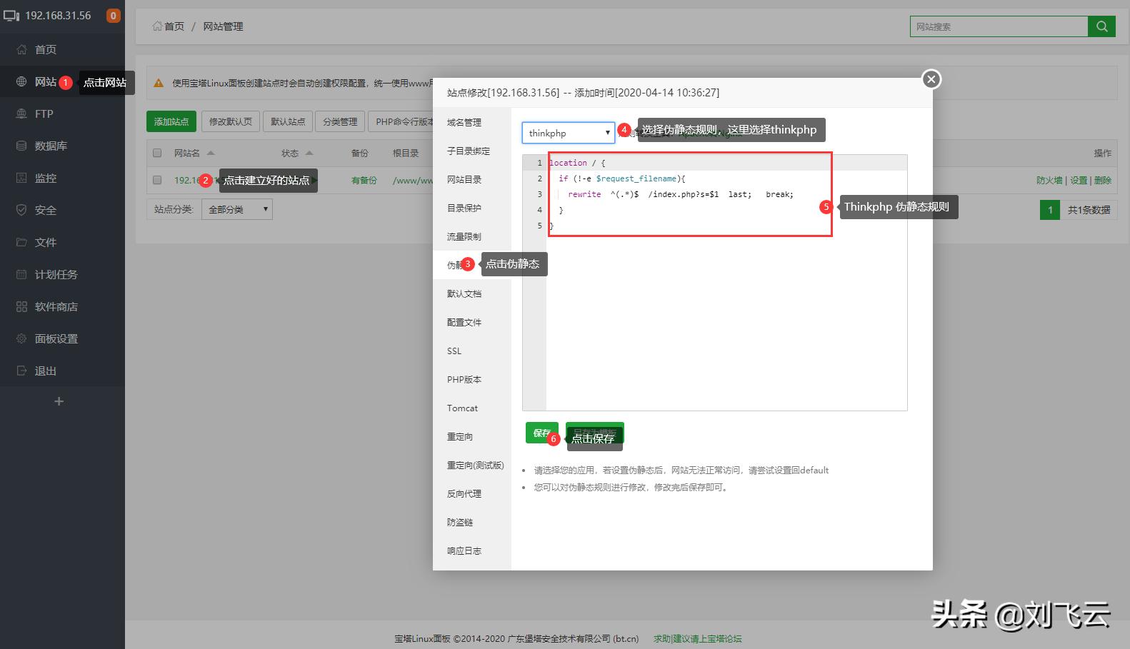The width and height of the screenshot is (1130, 649).
Task: Click the 备份 column header
Action: tap(360, 153)
